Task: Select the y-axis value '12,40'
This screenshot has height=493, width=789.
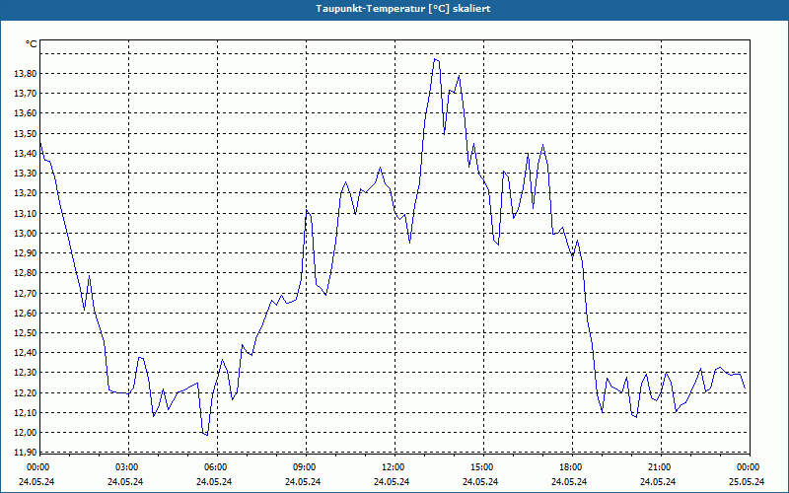Action: 26,353
